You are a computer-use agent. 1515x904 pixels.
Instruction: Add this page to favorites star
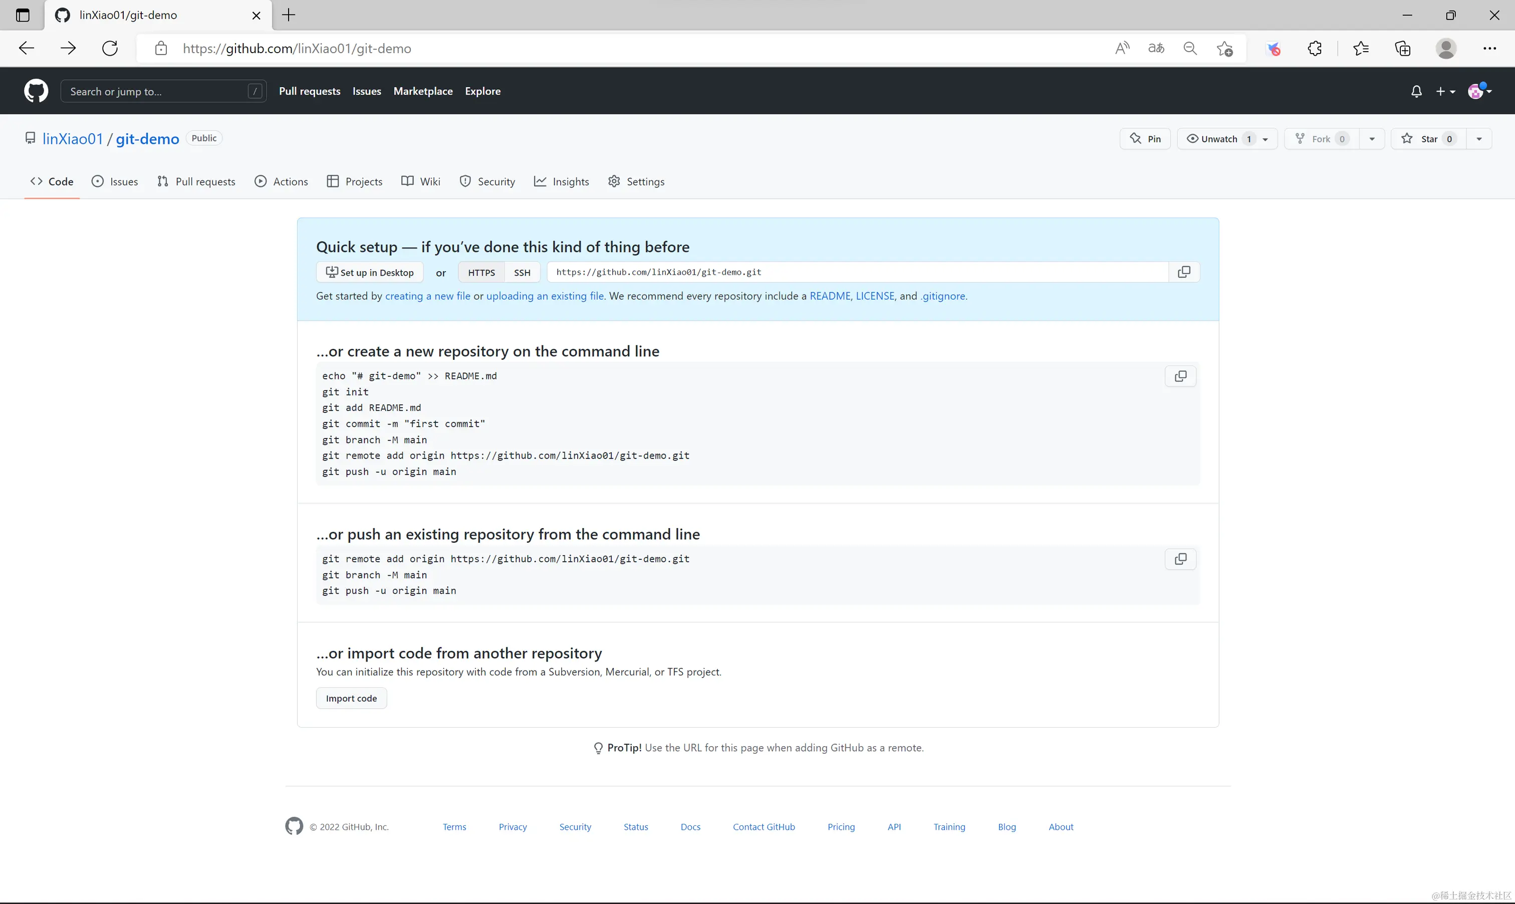pyautogui.click(x=1224, y=49)
